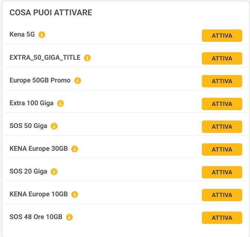Click the info icon beside Kena 5G
This screenshot has height=237, width=250.
(x=42, y=35)
